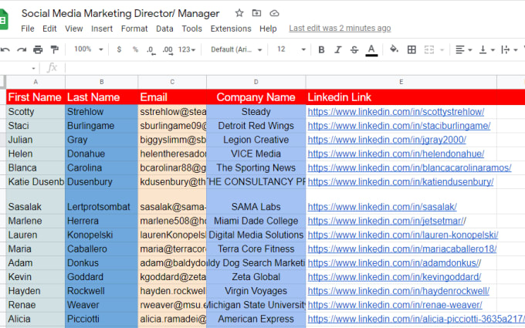Open the renae-weaver LinkedIn link
Viewport: 525px width, 328px height.
tap(395, 305)
